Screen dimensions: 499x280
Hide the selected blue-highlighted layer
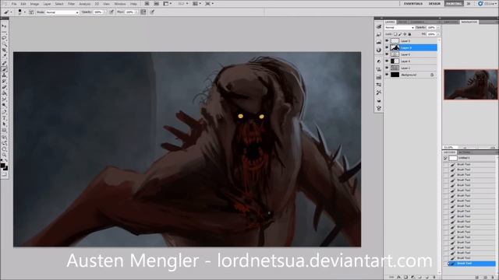tap(387, 47)
